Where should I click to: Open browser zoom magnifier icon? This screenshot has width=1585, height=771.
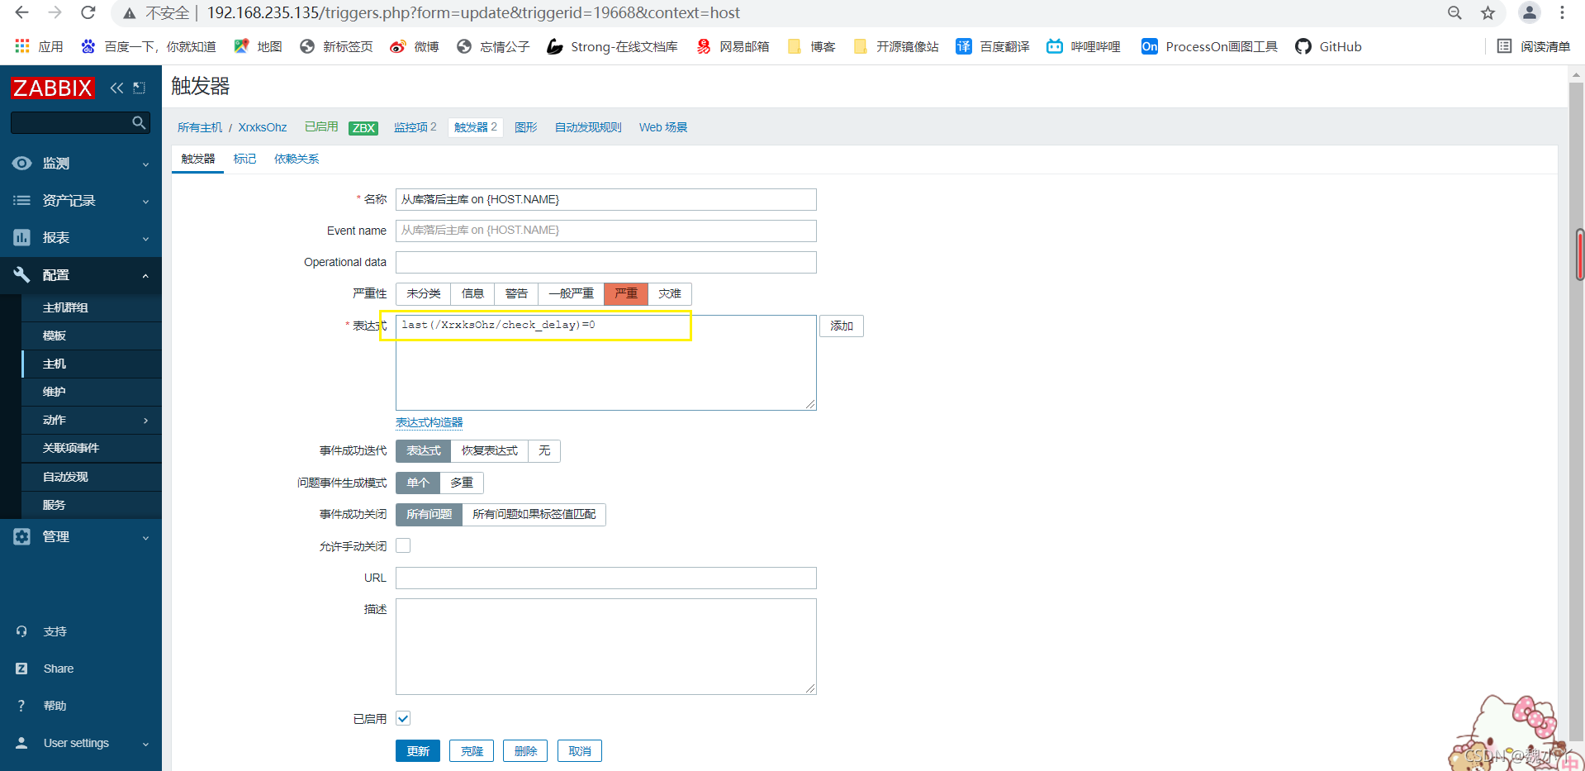coord(1455,12)
